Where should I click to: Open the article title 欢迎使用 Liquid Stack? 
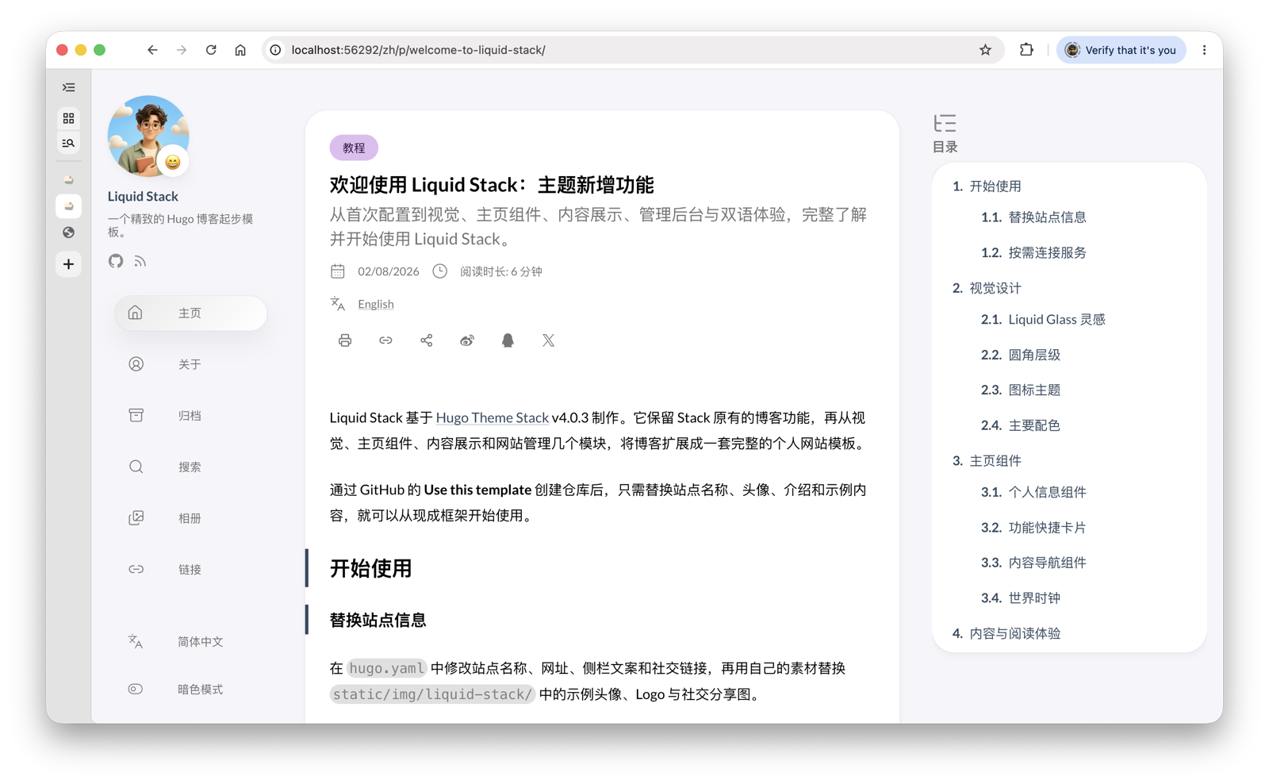tap(492, 185)
